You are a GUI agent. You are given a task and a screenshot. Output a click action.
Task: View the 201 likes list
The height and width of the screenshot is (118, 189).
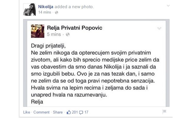[74, 112]
